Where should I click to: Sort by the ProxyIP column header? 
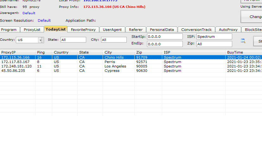coord(17,52)
